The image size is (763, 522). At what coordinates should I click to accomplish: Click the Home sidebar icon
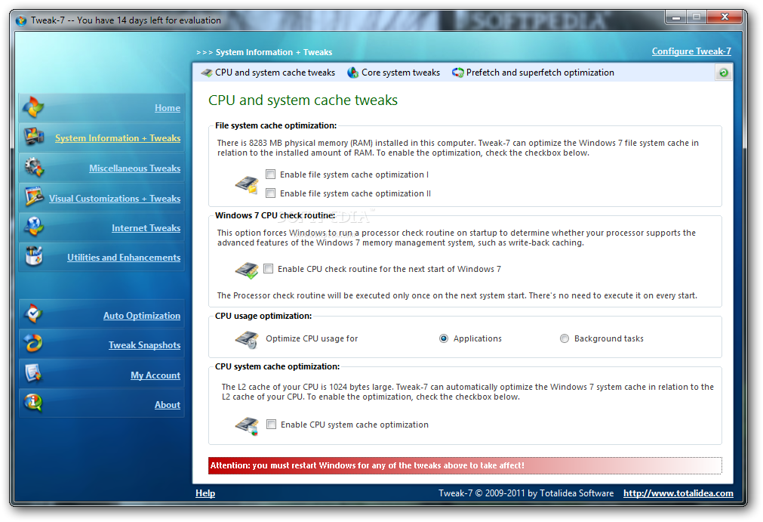(33, 107)
